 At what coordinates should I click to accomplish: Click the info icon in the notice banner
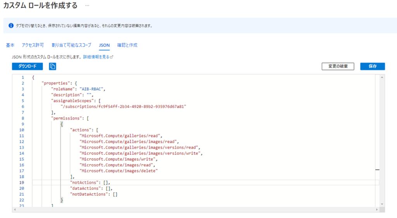(x=11, y=26)
